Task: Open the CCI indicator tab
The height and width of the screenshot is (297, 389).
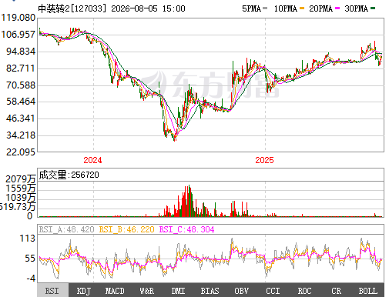Action: pyautogui.click(x=273, y=291)
